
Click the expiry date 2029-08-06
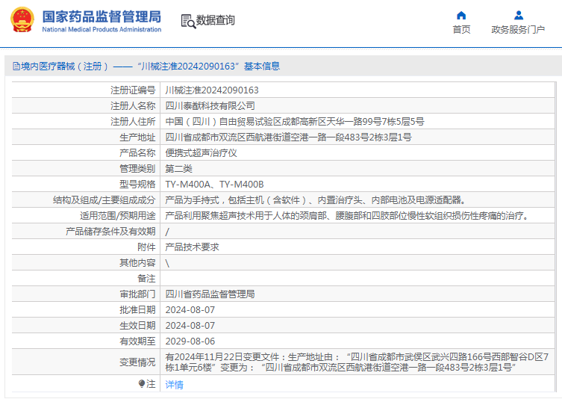point(190,341)
